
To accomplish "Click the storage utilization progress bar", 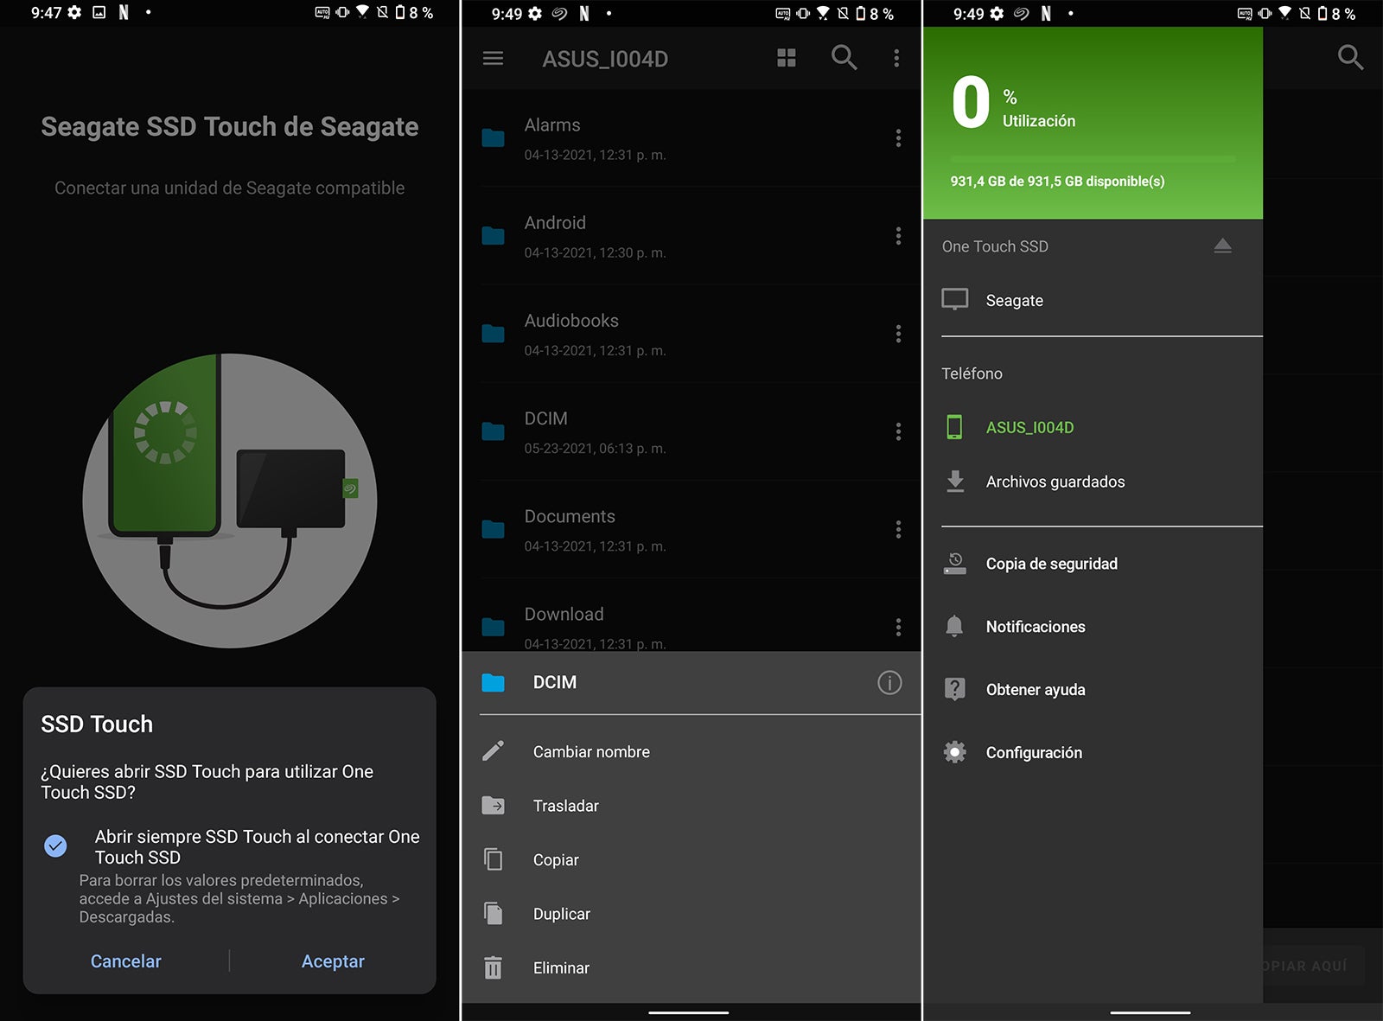I will click(x=1092, y=160).
